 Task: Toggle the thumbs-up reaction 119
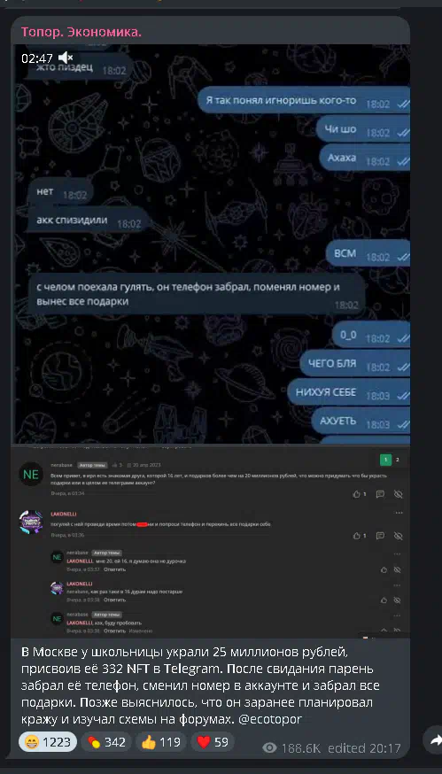point(161,741)
